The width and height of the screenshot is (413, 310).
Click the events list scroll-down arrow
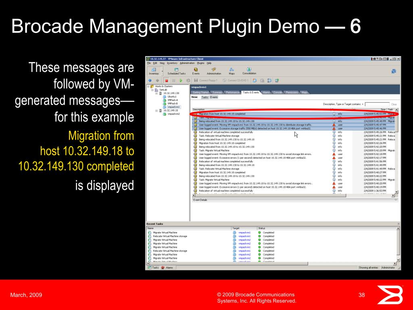point(397,192)
